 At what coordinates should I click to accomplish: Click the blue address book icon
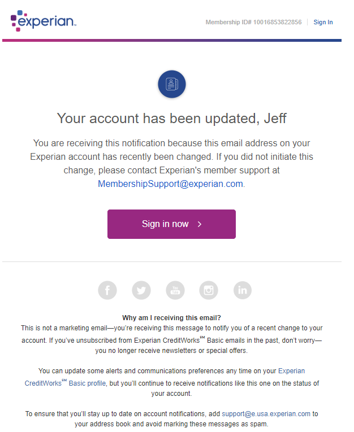click(x=171, y=84)
